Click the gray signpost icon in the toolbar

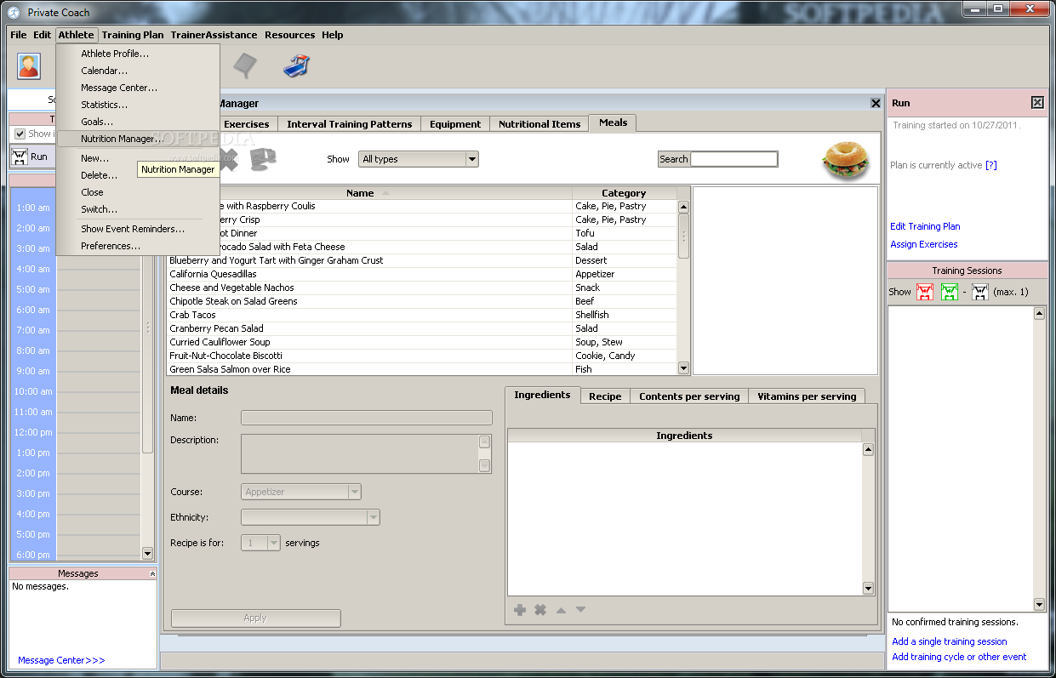point(245,66)
